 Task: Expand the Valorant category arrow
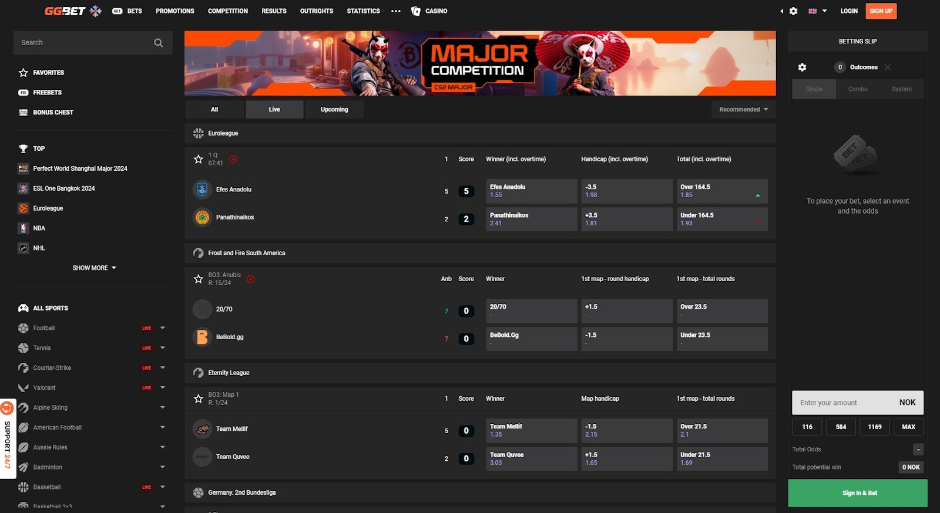pos(163,388)
